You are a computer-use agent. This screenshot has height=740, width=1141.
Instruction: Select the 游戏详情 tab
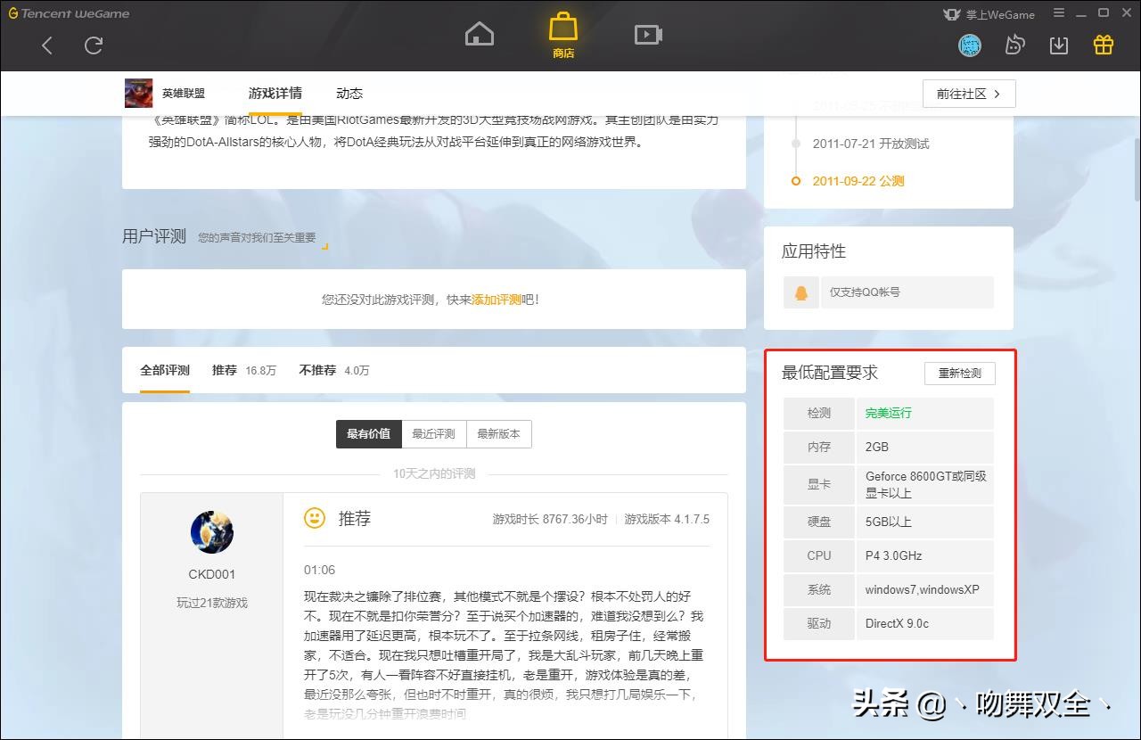[x=275, y=94]
